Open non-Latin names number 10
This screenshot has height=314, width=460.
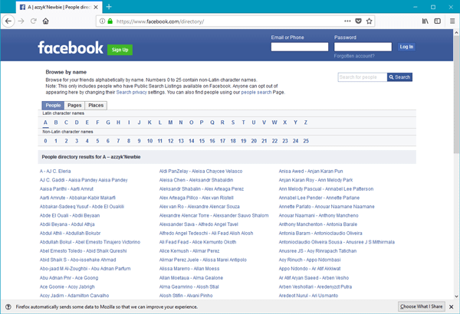click(x=149, y=141)
